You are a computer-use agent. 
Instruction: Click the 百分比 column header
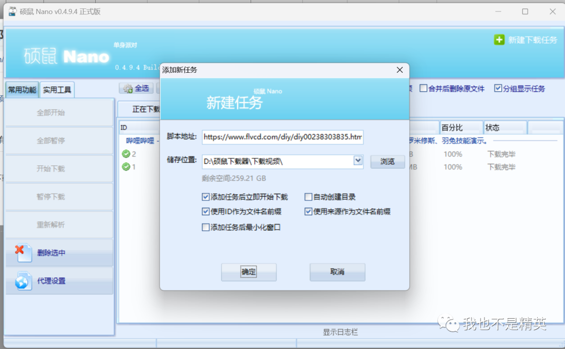pyautogui.click(x=461, y=128)
